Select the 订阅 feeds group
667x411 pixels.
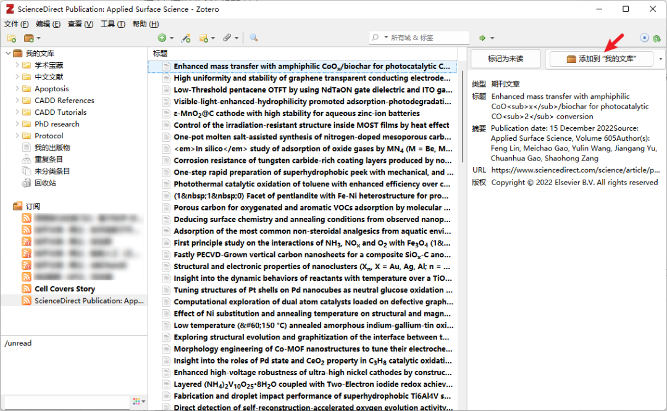click(x=33, y=206)
